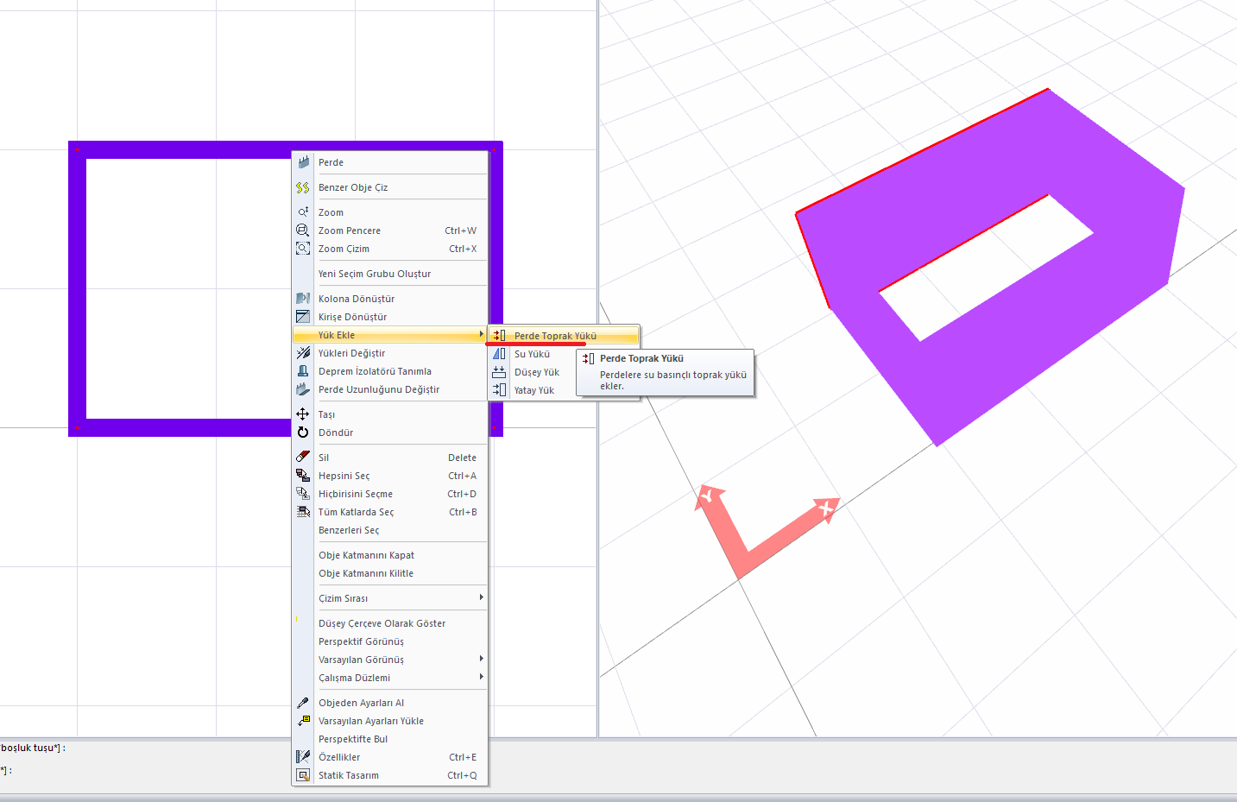Click the Deprem İzolatörü Tanımla icon
Viewport: 1237px width, 802px height.
pyautogui.click(x=303, y=371)
